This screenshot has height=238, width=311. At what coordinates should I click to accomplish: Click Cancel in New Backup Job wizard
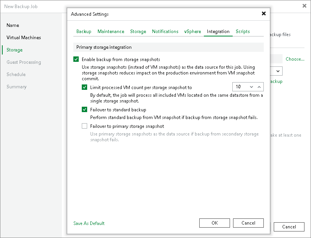point(289,227)
